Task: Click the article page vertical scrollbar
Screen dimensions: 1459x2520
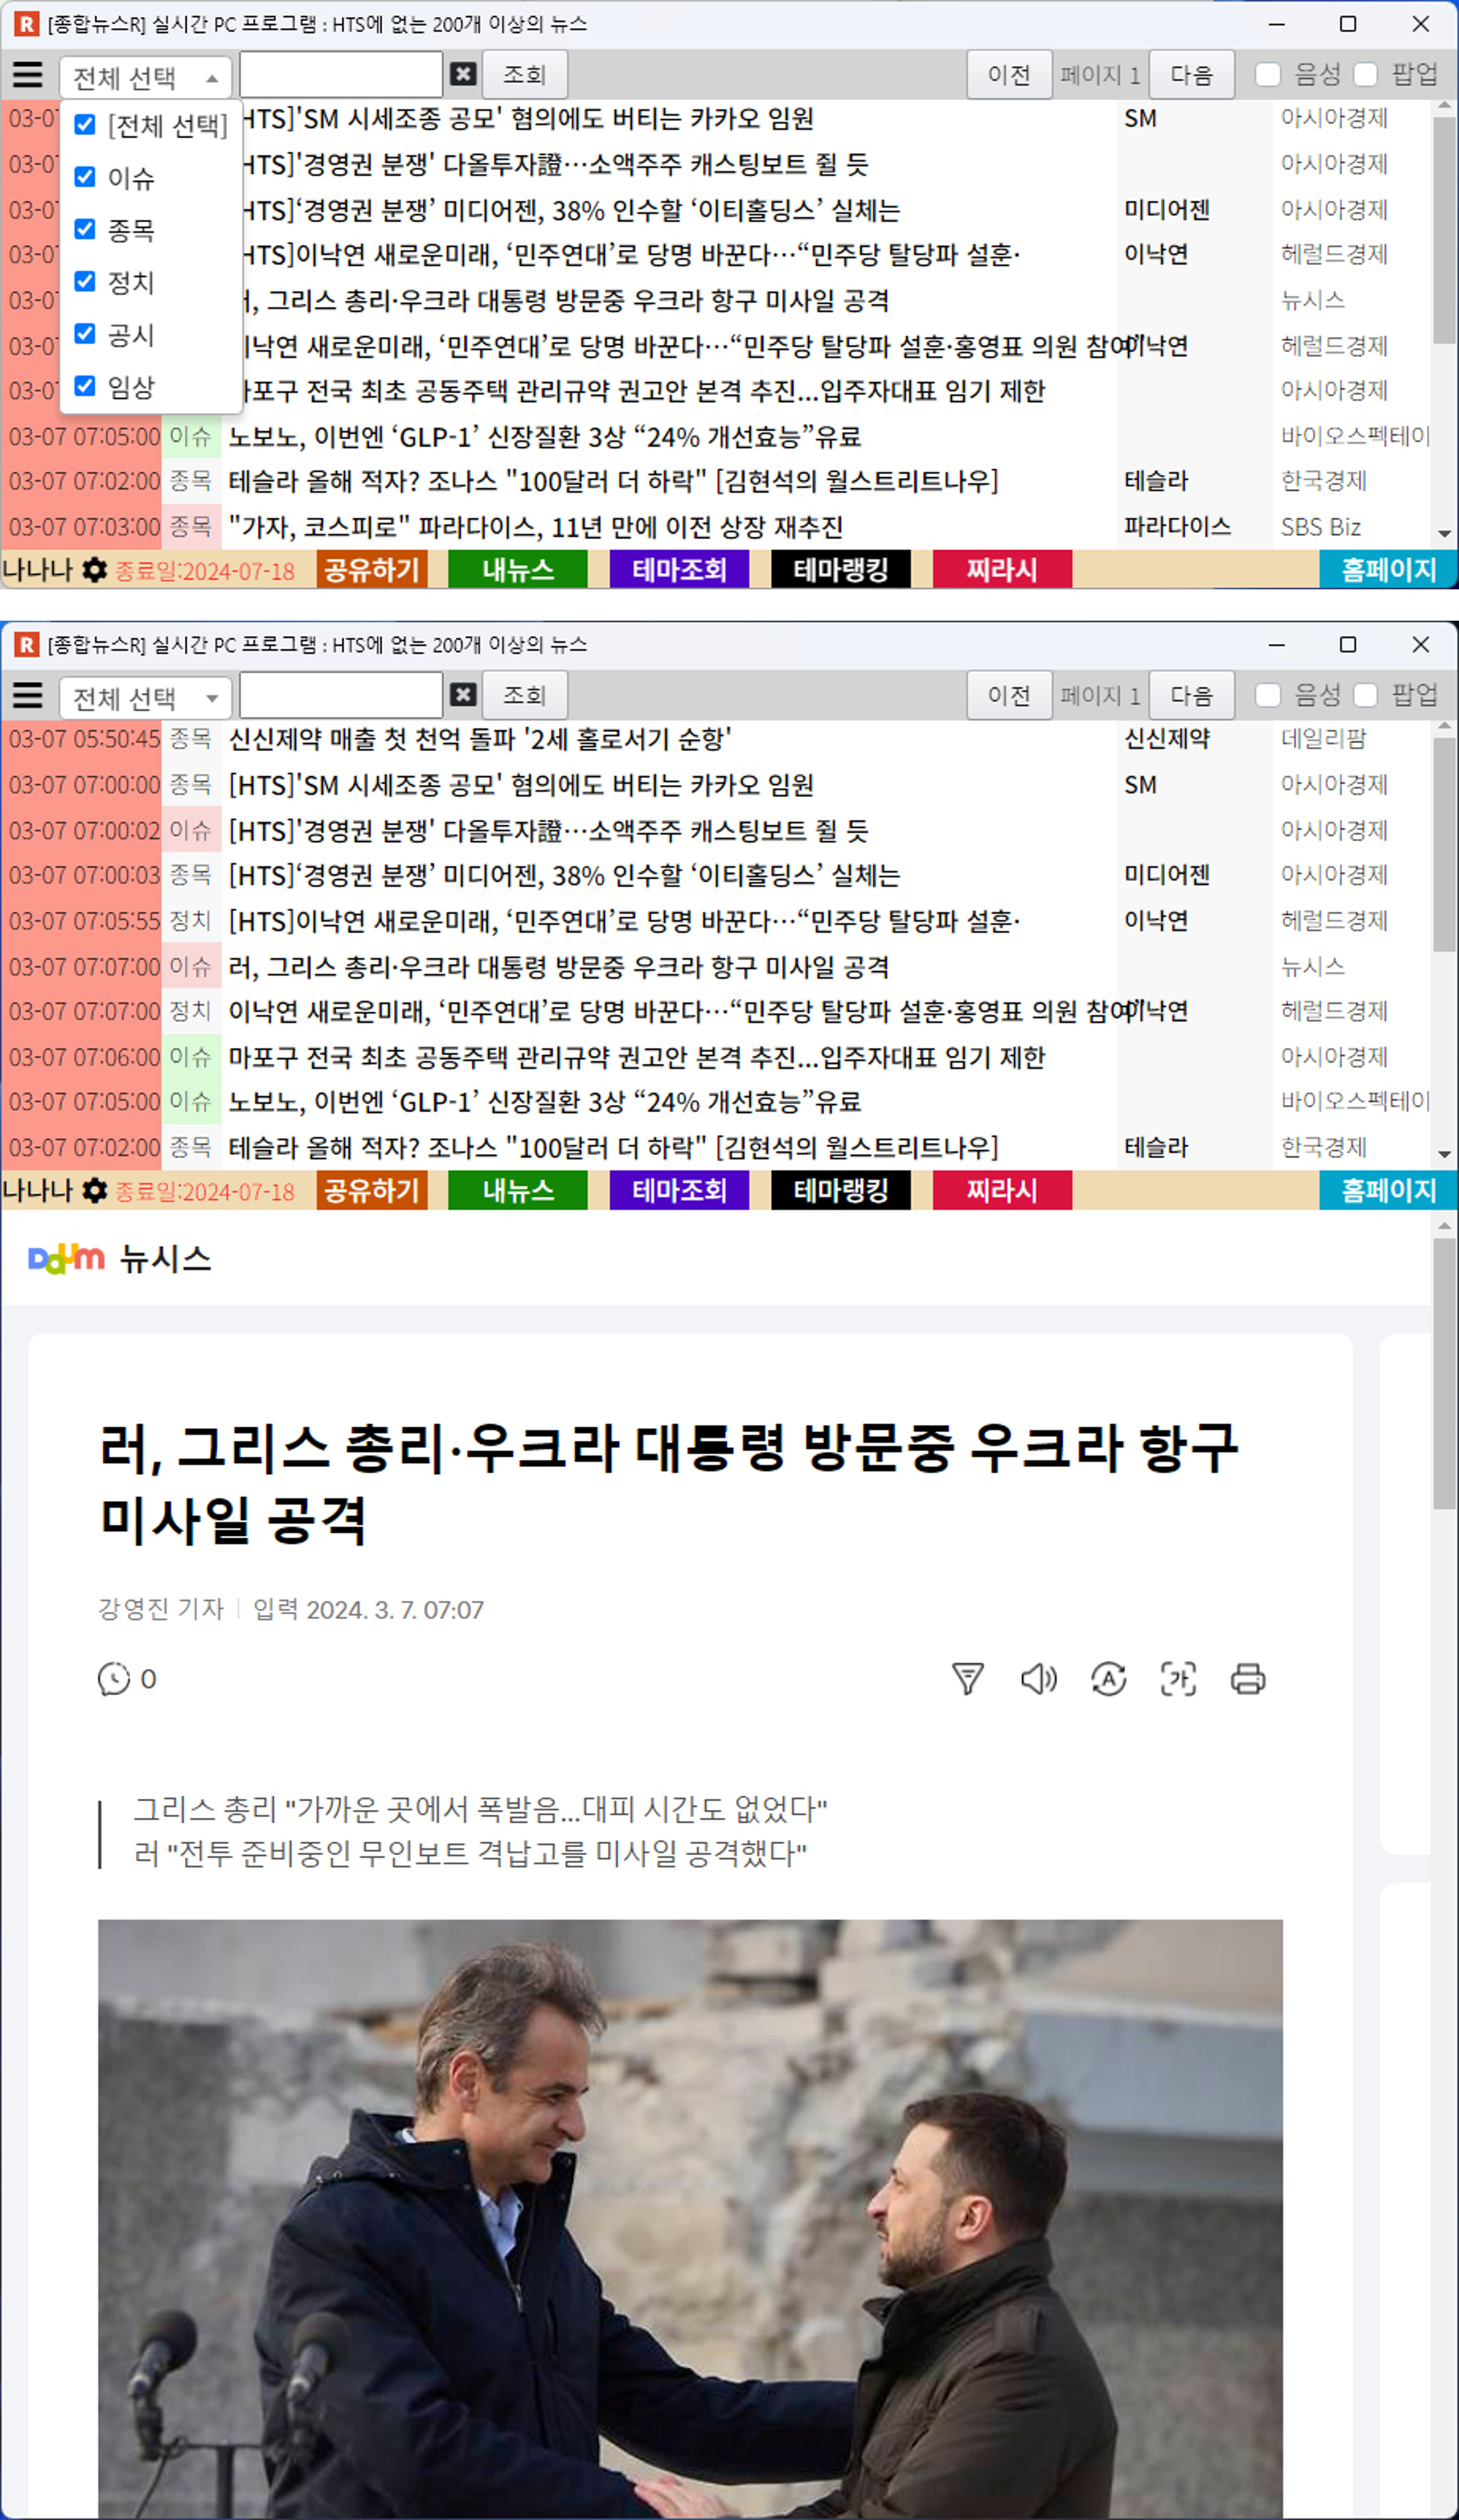Action: click(1444, 1374)
